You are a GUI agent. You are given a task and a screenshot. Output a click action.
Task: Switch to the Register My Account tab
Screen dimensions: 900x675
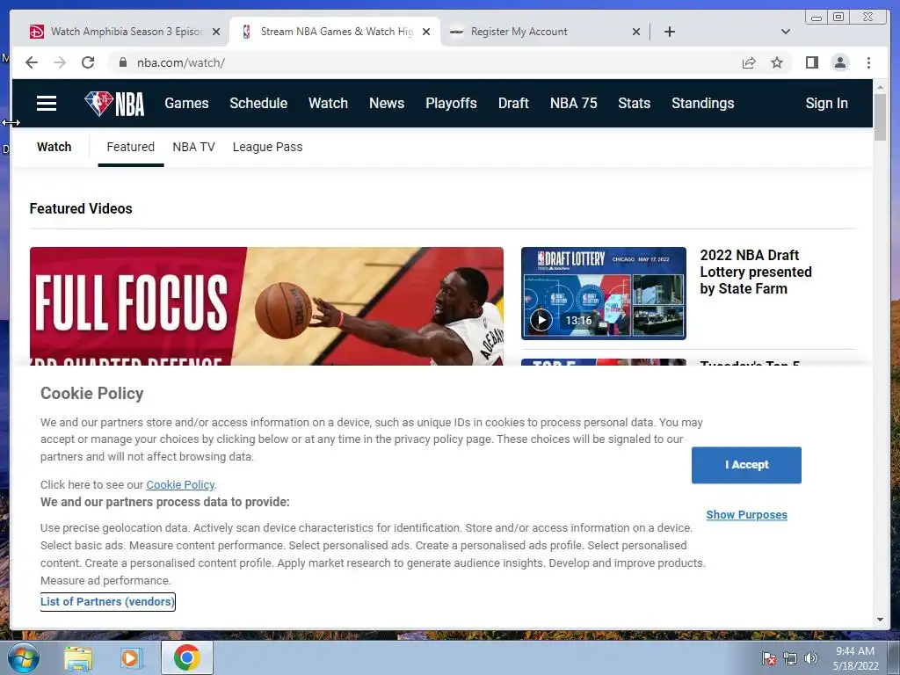(545, 32)
